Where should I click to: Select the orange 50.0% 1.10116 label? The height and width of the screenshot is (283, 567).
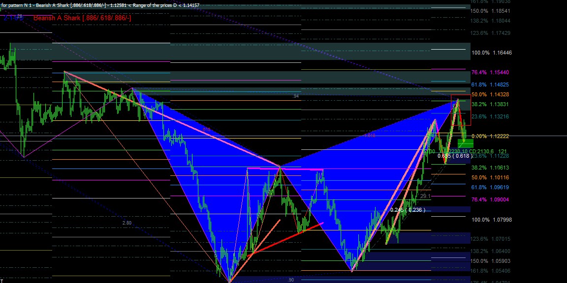(x=490, y=177)
